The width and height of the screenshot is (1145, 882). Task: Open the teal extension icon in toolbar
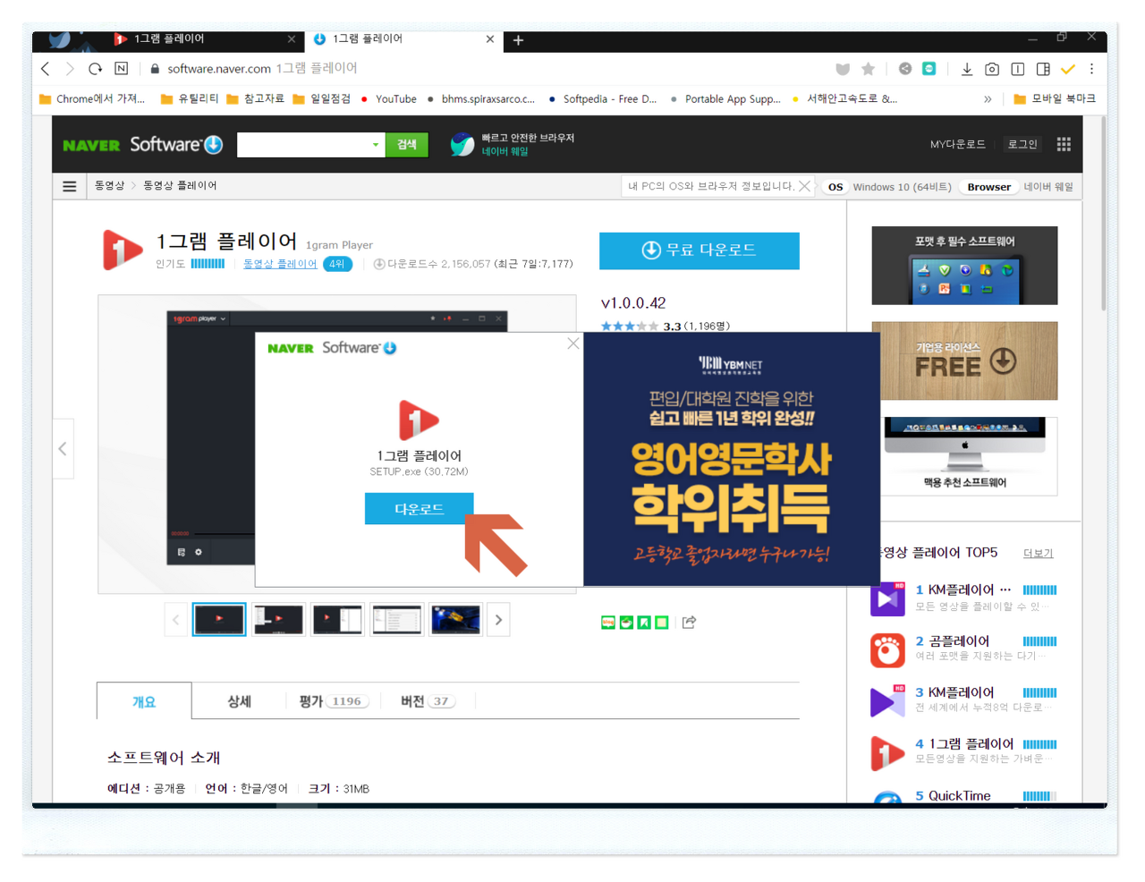tap(929, 69)
